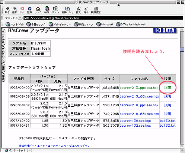Open 説明 link for bscrew210_ppc row

[x=168, y=105]
